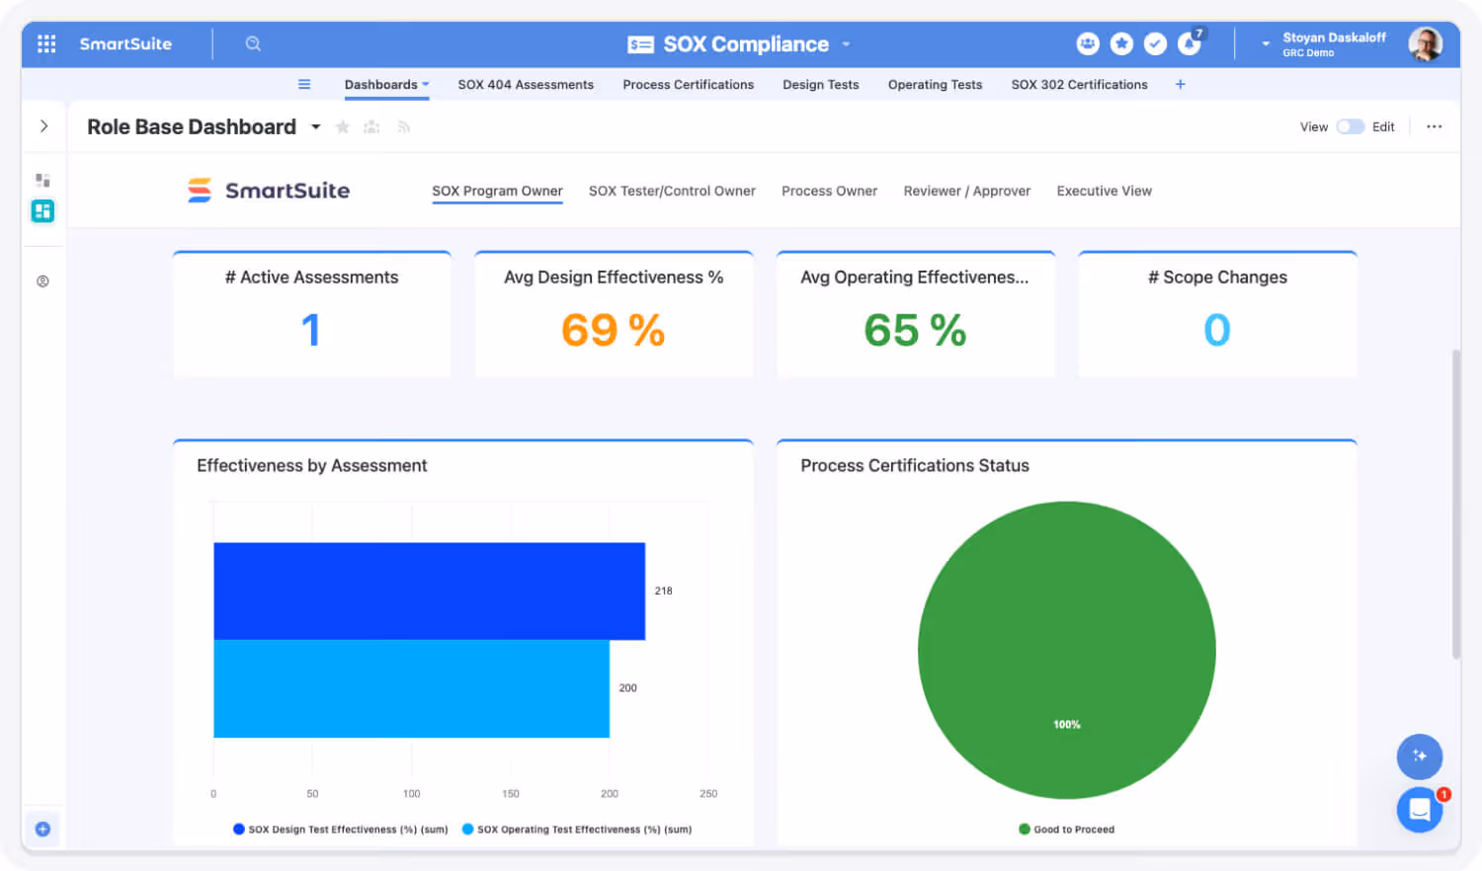Toggle SOX Design Test Effectiveness legend swatch
1482x871 pixels.
point(238,830)
